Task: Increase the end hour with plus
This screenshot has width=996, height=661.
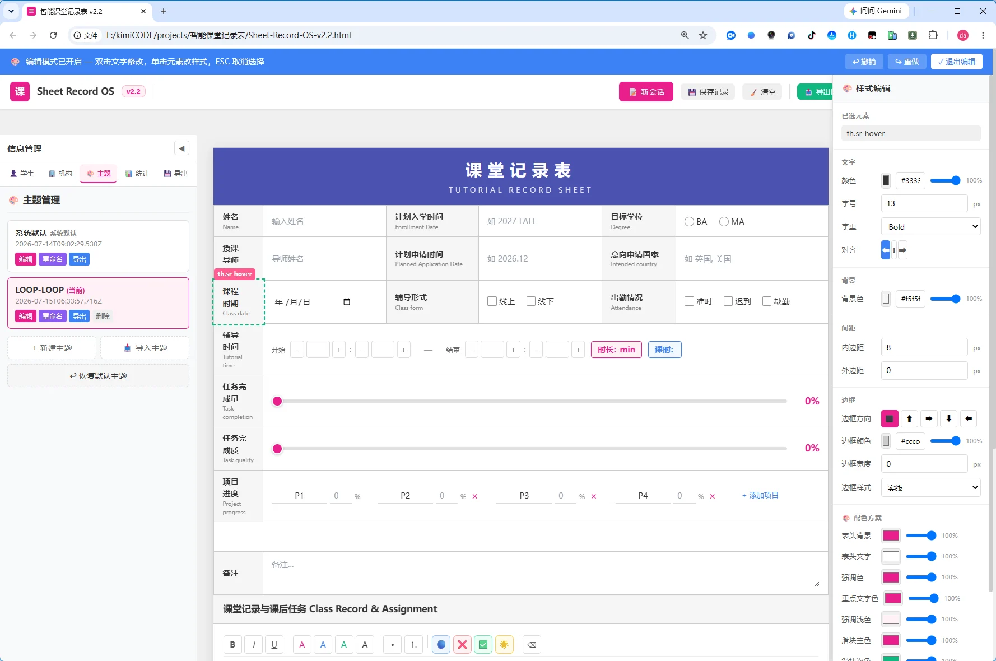Action: 513,350
